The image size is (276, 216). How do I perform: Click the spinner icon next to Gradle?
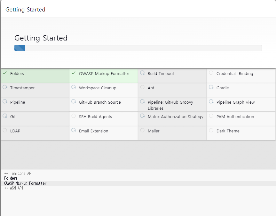[x=211, y=87]
